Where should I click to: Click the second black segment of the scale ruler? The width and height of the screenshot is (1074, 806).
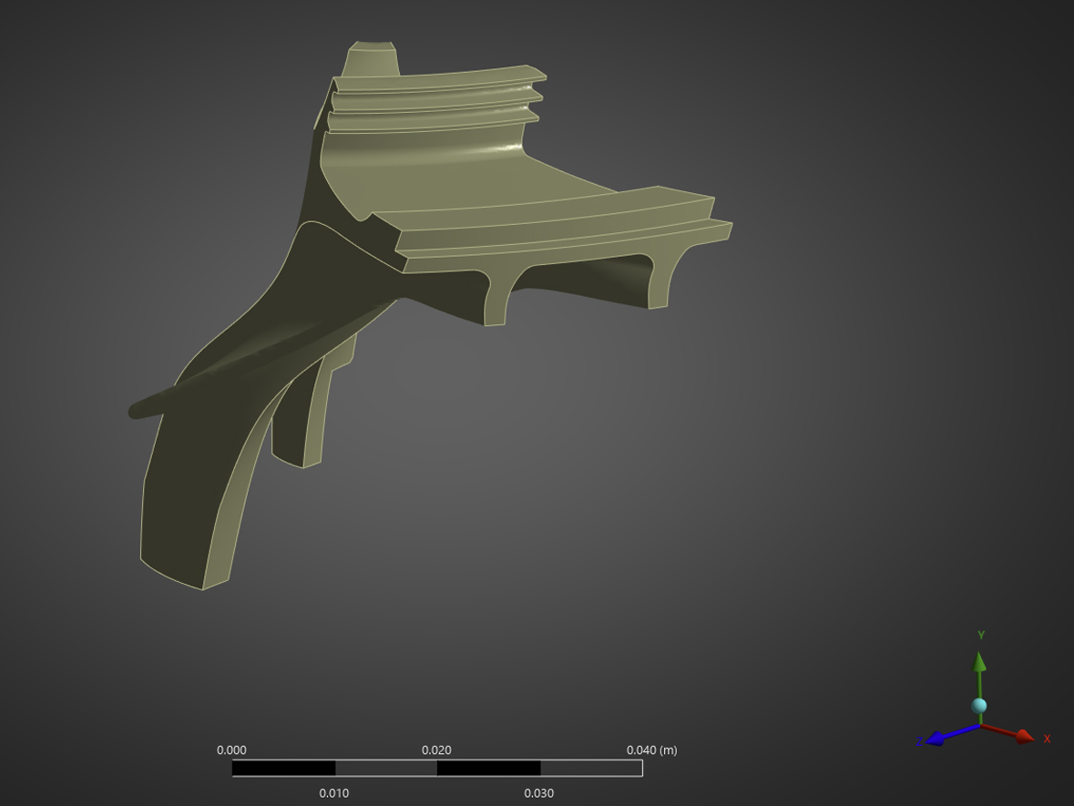tap(488, 768)
